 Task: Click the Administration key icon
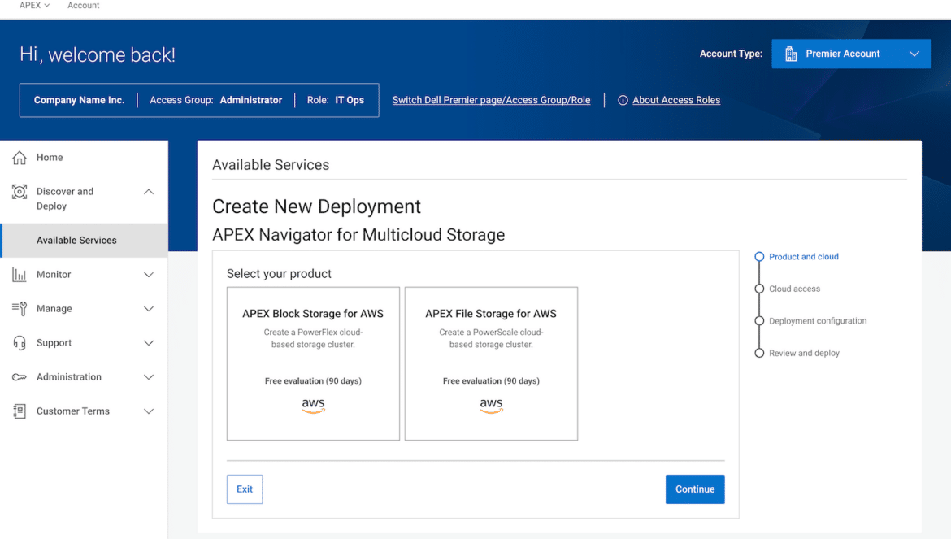[20, 377]
